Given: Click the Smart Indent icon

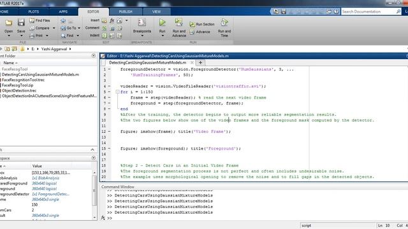Looking at the screenshot, I should click(x=105, y=36).
